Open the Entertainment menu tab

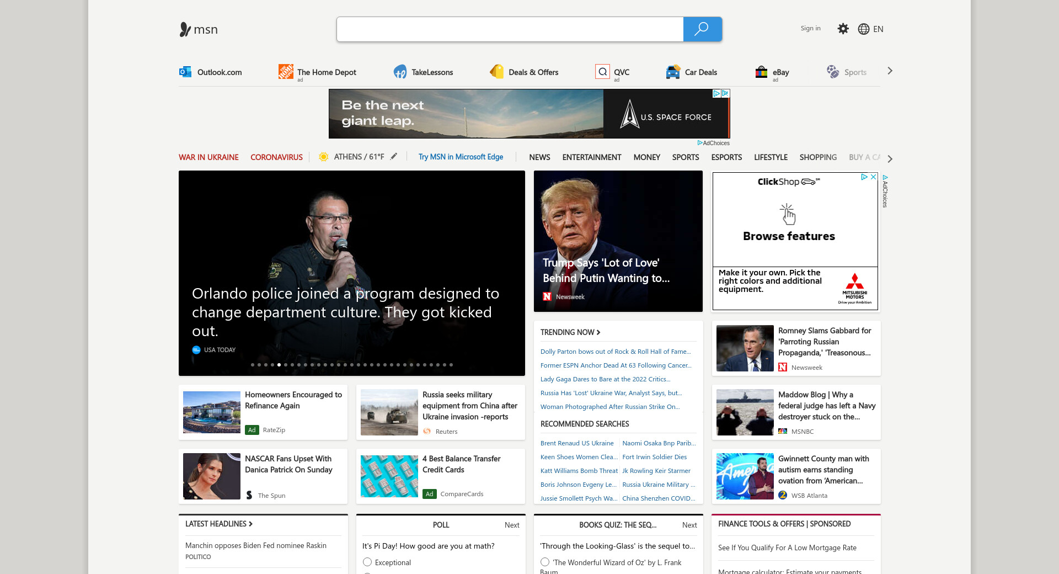click(x=591, y=157)
